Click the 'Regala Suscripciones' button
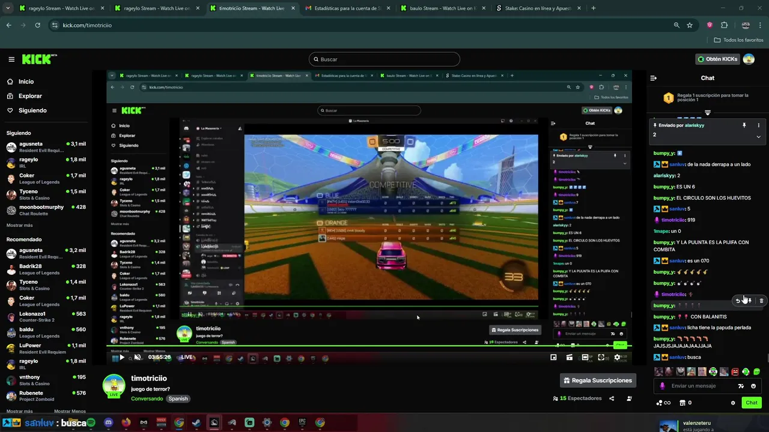 pyautogui.click(x=598, y=380)
